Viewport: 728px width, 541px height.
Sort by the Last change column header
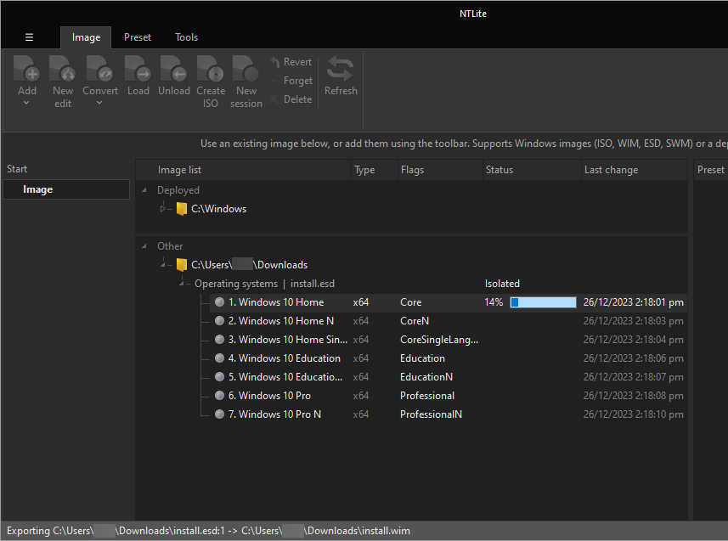coord(634,170)
